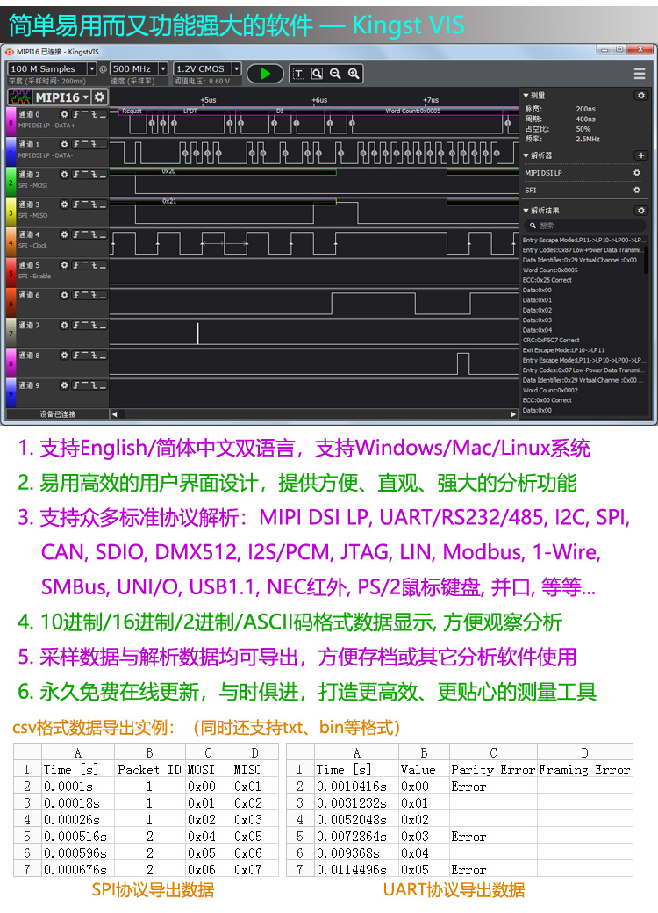Open the hamburger main menu

click(x=640, y=74)
